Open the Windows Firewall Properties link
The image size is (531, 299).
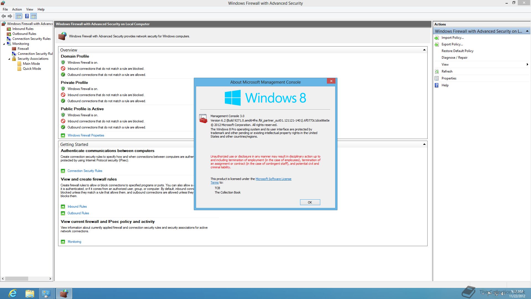pyautogui.click(x=86, y=135)
